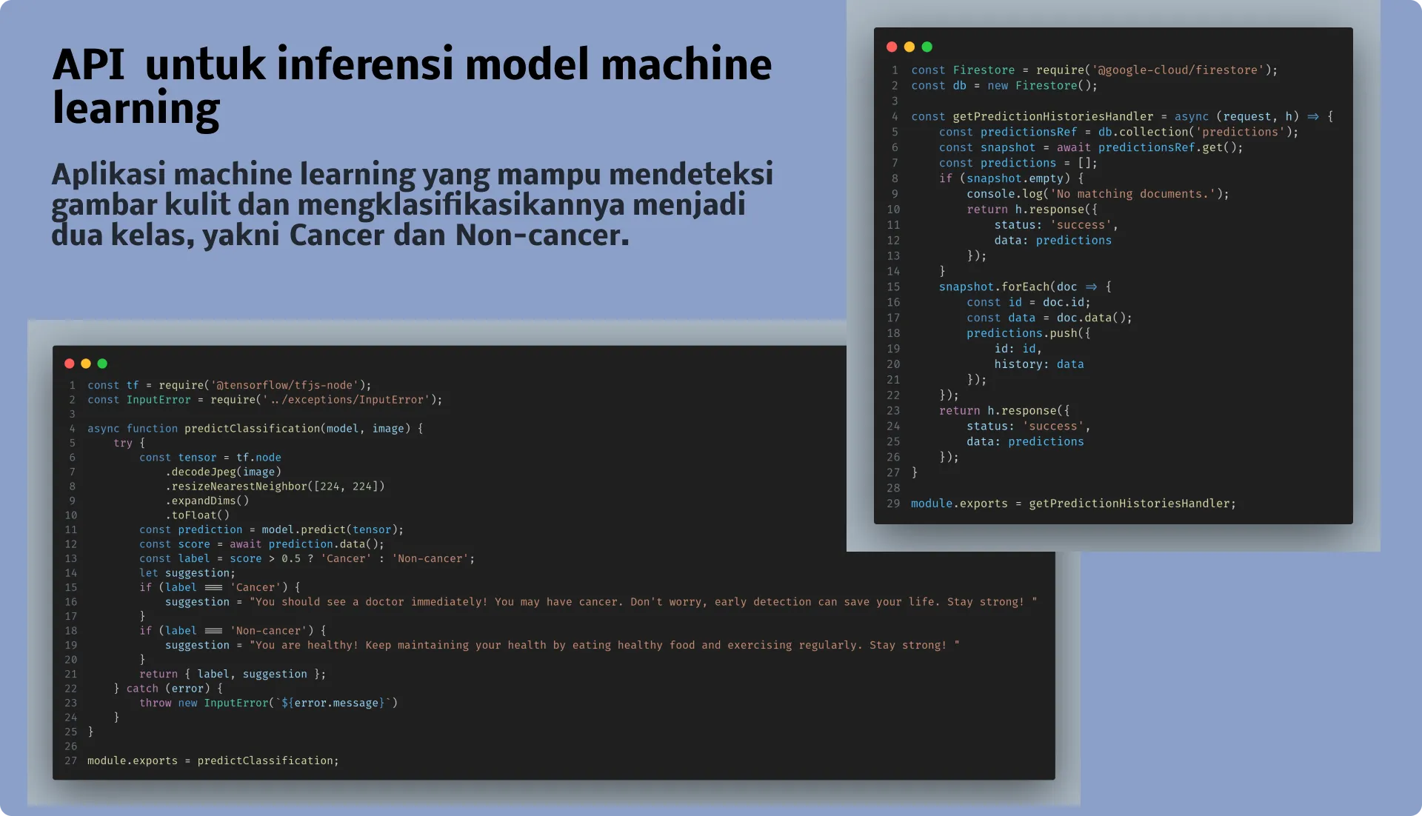
Task: Click the yellow dot in the predictClassification code window
Action: point(86,364)
